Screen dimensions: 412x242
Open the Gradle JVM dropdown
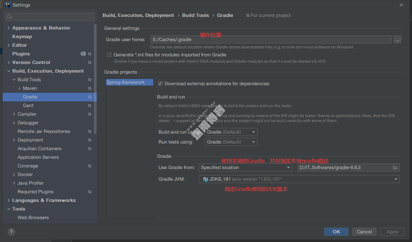pos(299,179)
